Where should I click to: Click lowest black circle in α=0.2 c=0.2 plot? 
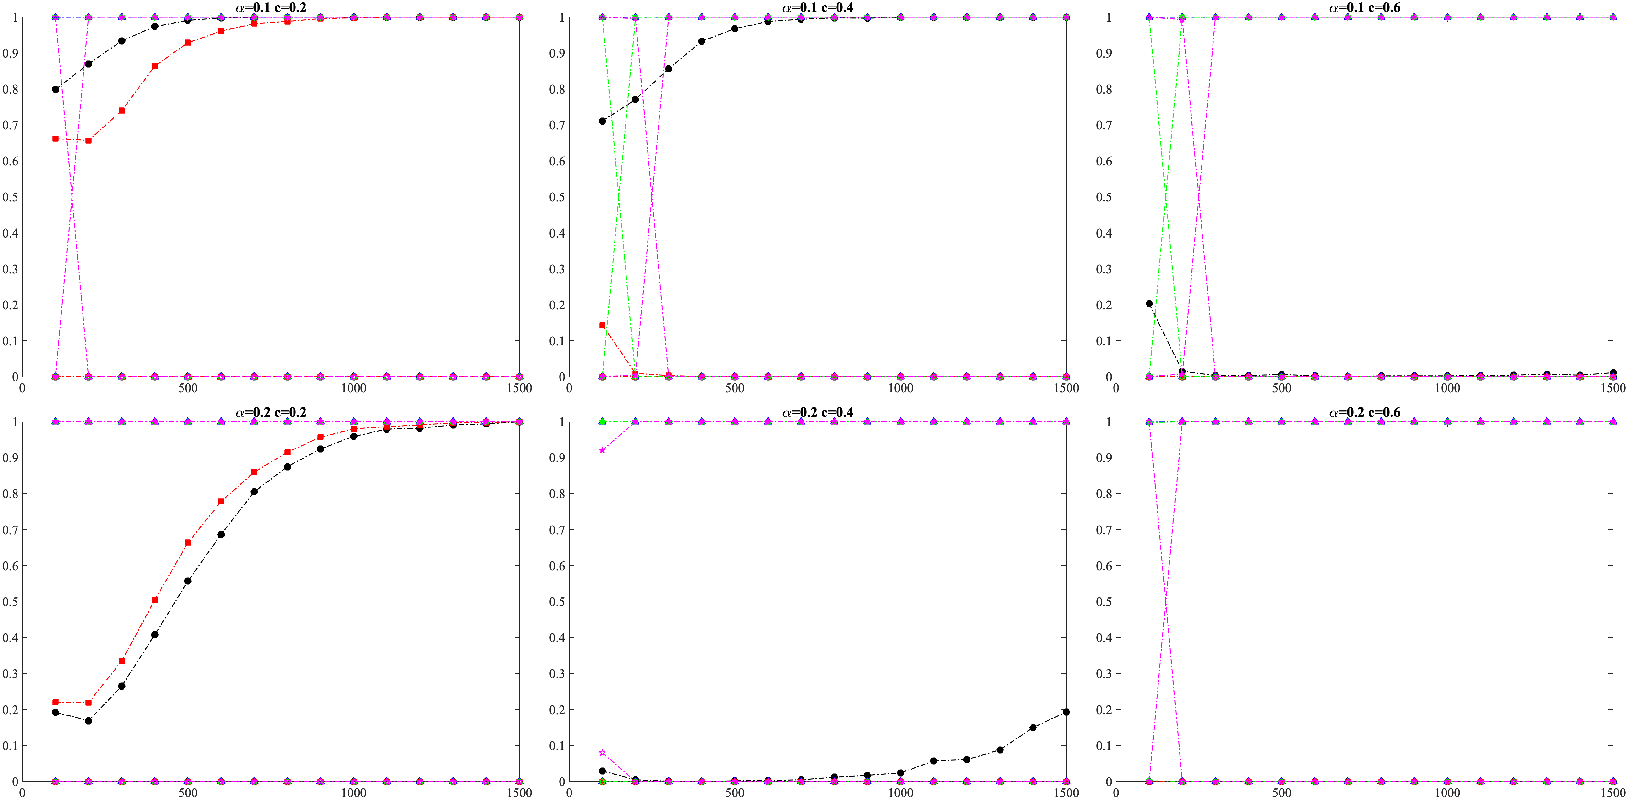[89, 721]
